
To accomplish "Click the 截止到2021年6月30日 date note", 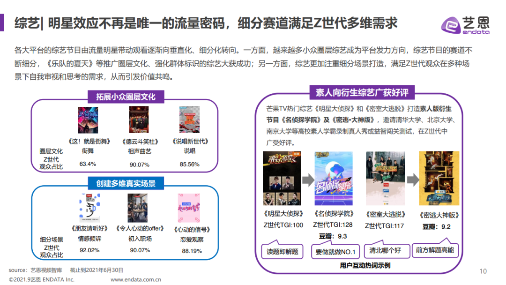I will [97, 270].
